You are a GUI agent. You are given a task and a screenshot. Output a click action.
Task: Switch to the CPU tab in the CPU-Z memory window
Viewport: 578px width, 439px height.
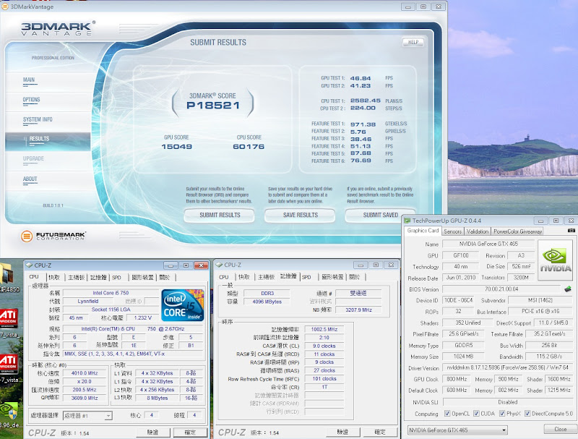click(224, 277)
